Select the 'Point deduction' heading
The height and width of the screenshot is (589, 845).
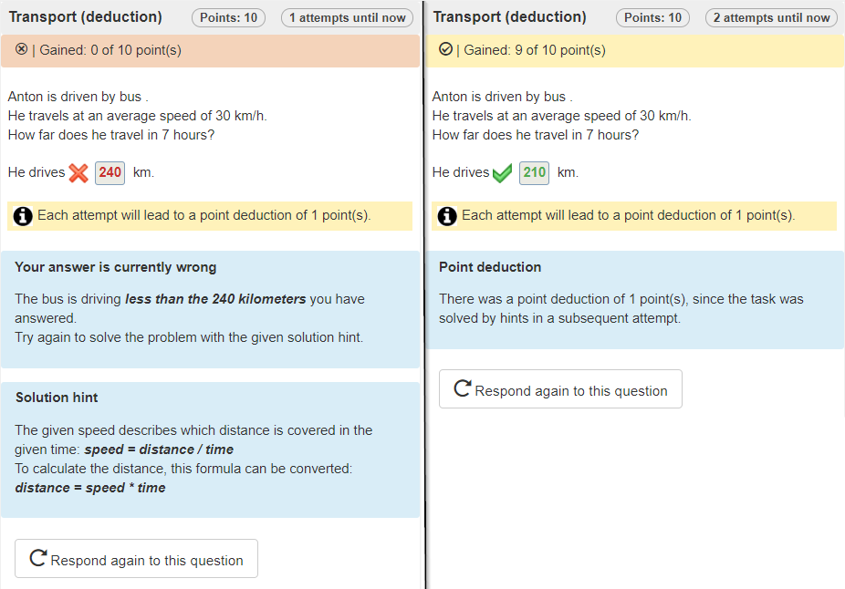click(x=490, y=267)
